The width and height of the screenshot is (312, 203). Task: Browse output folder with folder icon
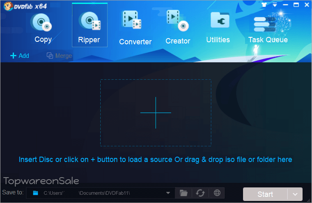click(184, 193)
